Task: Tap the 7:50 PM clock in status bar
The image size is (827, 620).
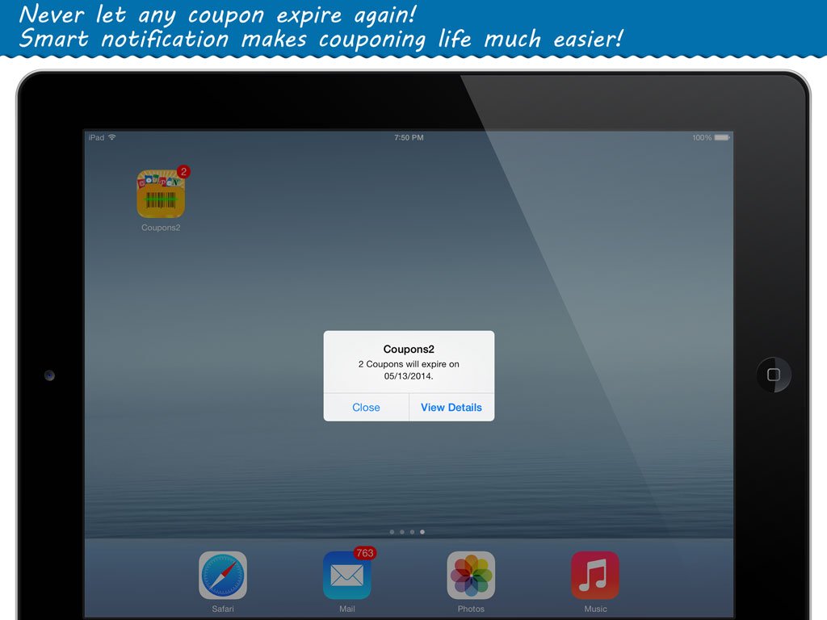Action: (409, 138)
